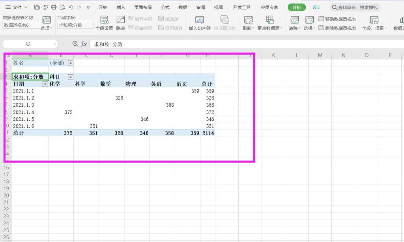
Task: Open the 会员专享 tab
Action: pyautogui.click(x=269, y=7)
